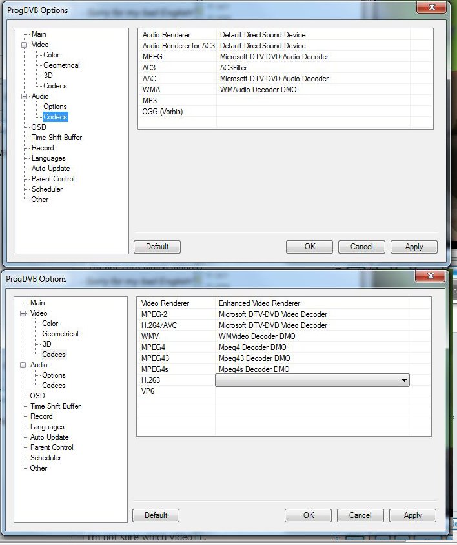
Task: Collapse the Video tree node in upper dialog
Action: coord(25,45)
